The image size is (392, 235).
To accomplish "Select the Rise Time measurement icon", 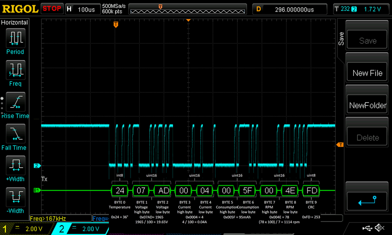I will coord(15,102).
